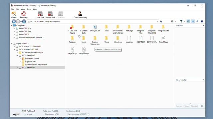Image resolution: width=213 pixels, height=119 pixels.
Task: Click the filter funnel icon
Action: [x=181, y=21]
